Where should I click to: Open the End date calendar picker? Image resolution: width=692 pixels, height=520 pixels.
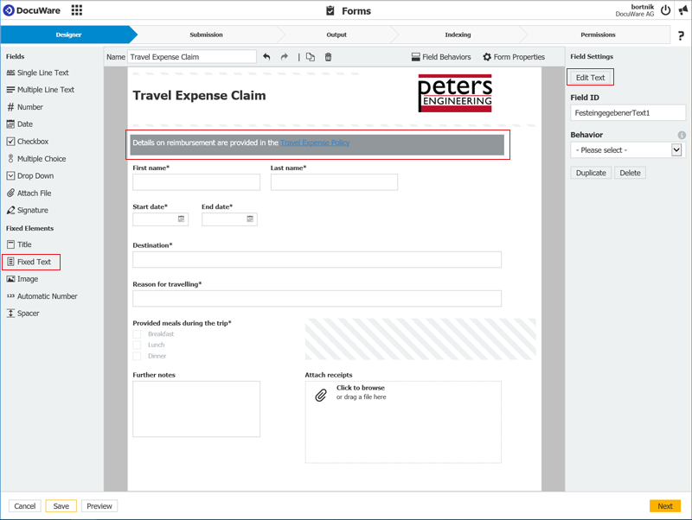click(x=250, y=219)
